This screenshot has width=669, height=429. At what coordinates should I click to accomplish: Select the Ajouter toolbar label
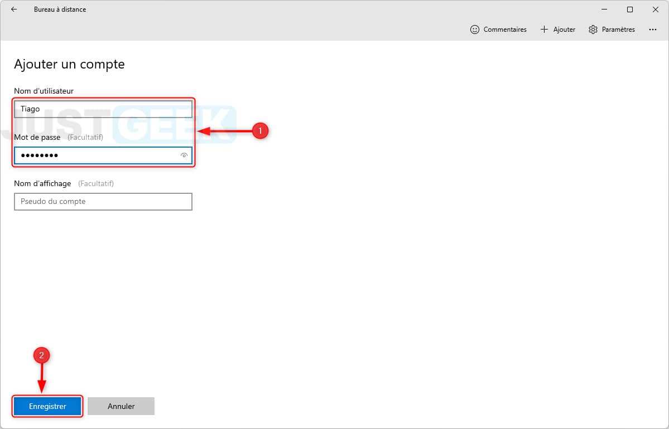pyautogui.click(x=564, y=30)
